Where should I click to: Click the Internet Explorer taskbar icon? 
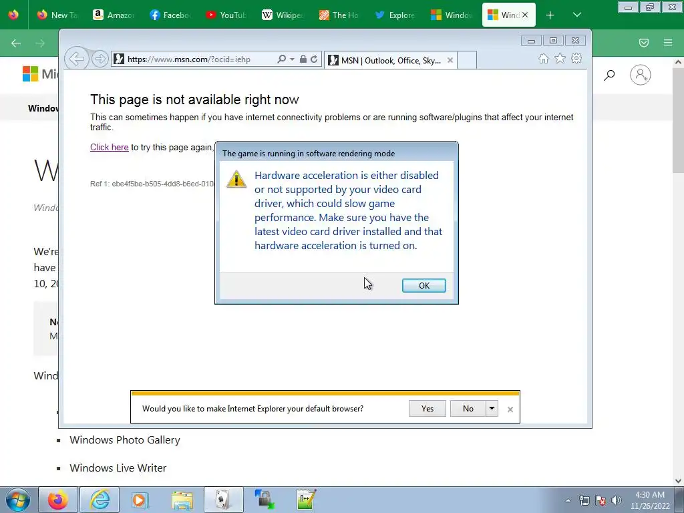pyautogui.click(x=100, y=500)
